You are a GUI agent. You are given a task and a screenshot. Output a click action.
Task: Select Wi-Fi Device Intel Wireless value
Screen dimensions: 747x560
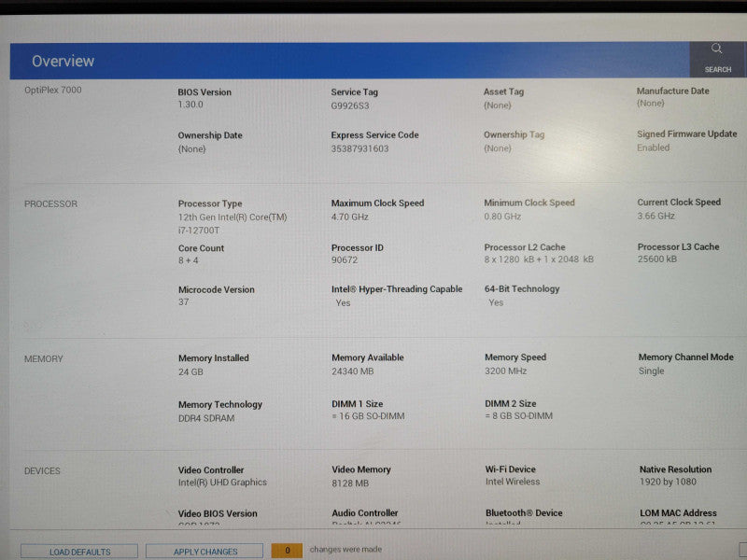513,482
